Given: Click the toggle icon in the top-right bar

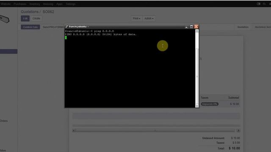Looking at the screenshot, I should [259, 4].
